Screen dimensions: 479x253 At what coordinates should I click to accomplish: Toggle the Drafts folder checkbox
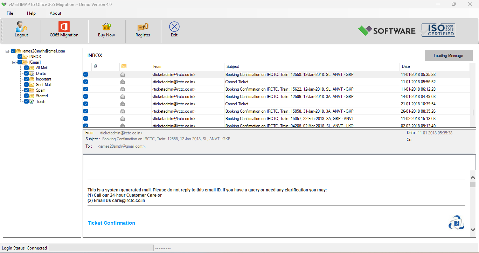click(27, 73)
